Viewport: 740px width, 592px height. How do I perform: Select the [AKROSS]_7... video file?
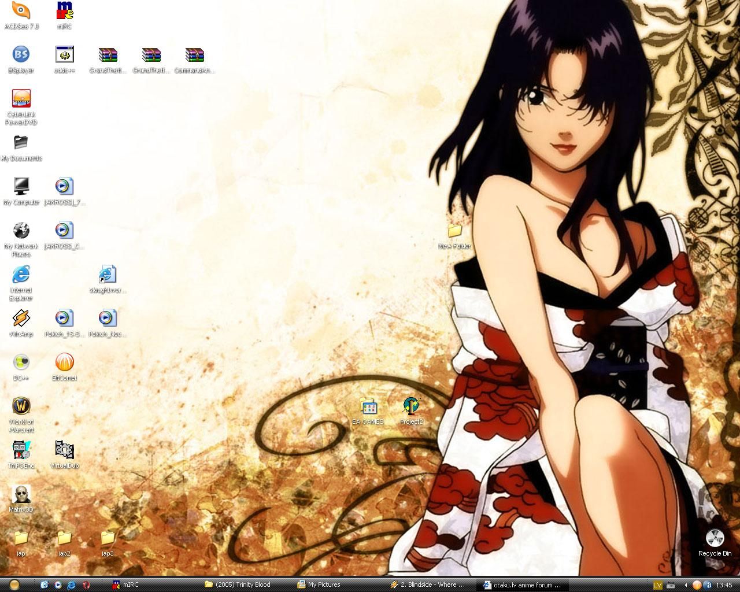coord(65,191)
